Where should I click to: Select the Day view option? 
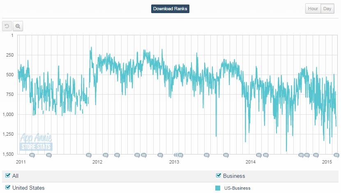coord(327,9)
